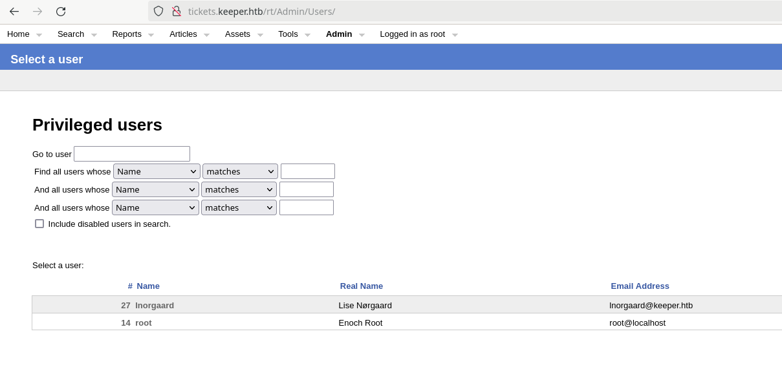Expand the arrow beside Articles
Screen dimensions: 782x380
pyautogui.click(x=206, y=35)
